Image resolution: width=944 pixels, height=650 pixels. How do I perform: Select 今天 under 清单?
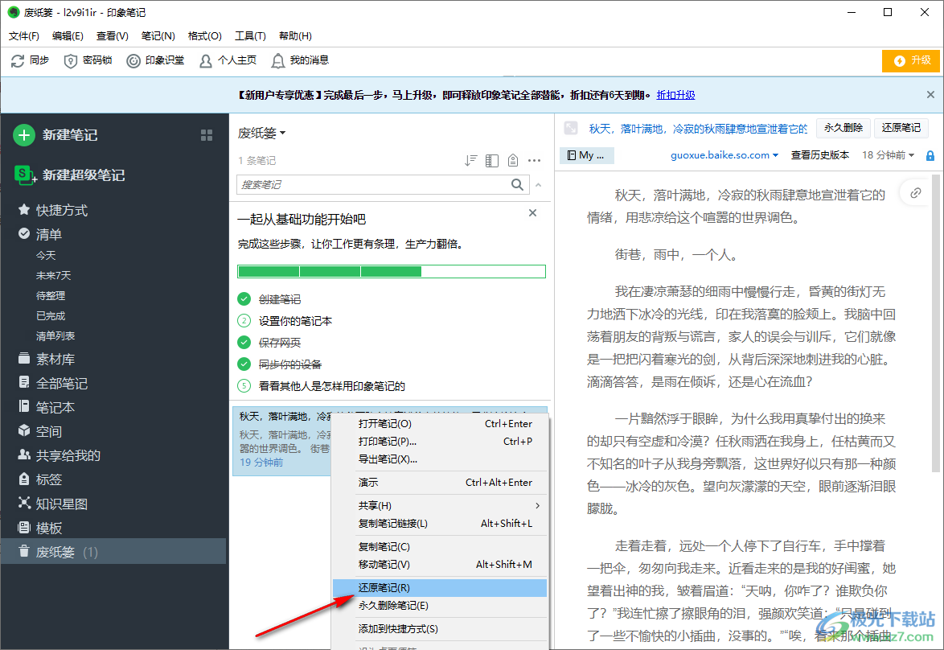click(46, 256)
